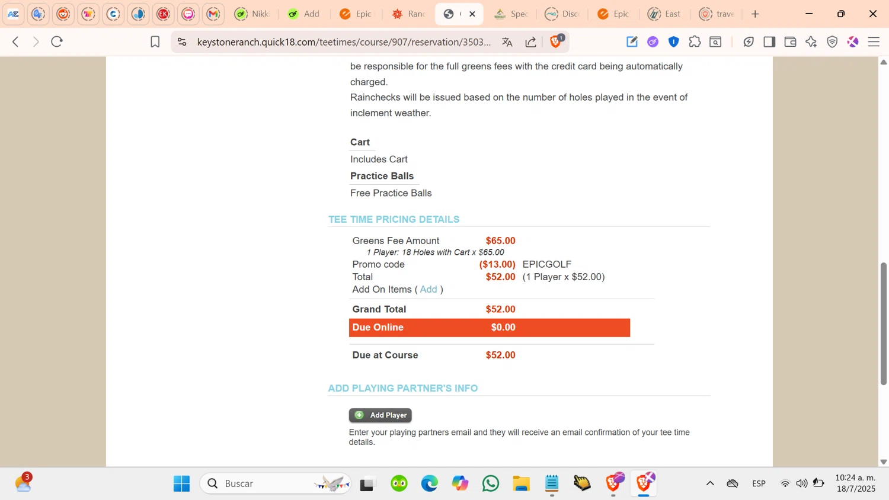The height and width of the screenshot is (500, 889).
Task: Click the Includes Cart text
Action: (379, 159)
